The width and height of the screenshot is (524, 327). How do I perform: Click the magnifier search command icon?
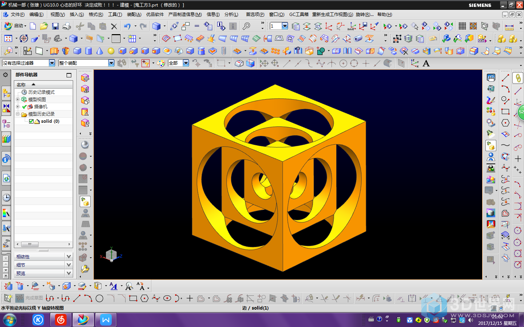pyautogui.click(x=246, y=26)
